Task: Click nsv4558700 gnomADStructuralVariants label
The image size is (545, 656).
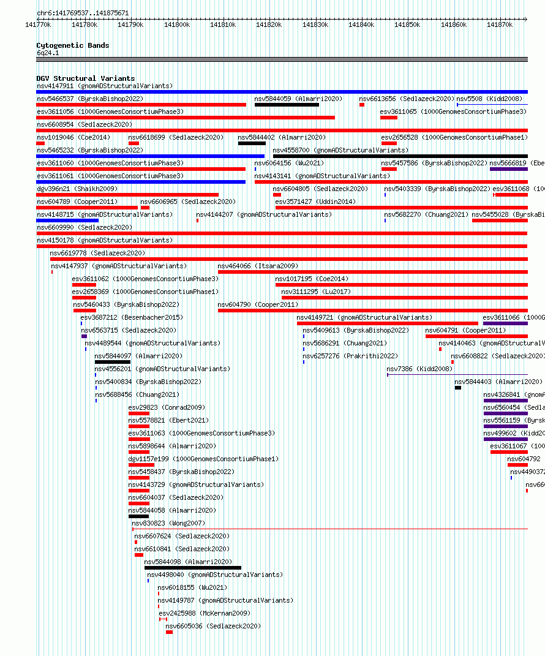Action: tap(340, 150)
